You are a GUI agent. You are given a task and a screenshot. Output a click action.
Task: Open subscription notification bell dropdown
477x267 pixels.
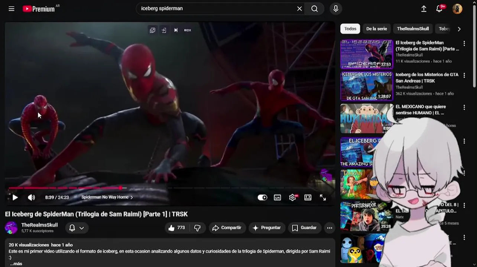pyautogui.click(x=77, y=228)
